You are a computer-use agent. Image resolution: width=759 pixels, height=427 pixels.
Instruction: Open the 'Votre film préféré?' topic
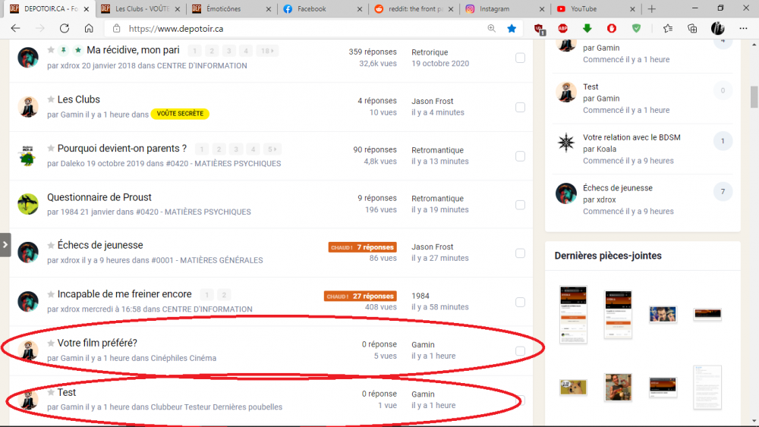tap(97, 344)
